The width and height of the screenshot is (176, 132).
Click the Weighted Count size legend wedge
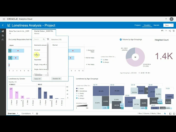click(x=82, y=106)
